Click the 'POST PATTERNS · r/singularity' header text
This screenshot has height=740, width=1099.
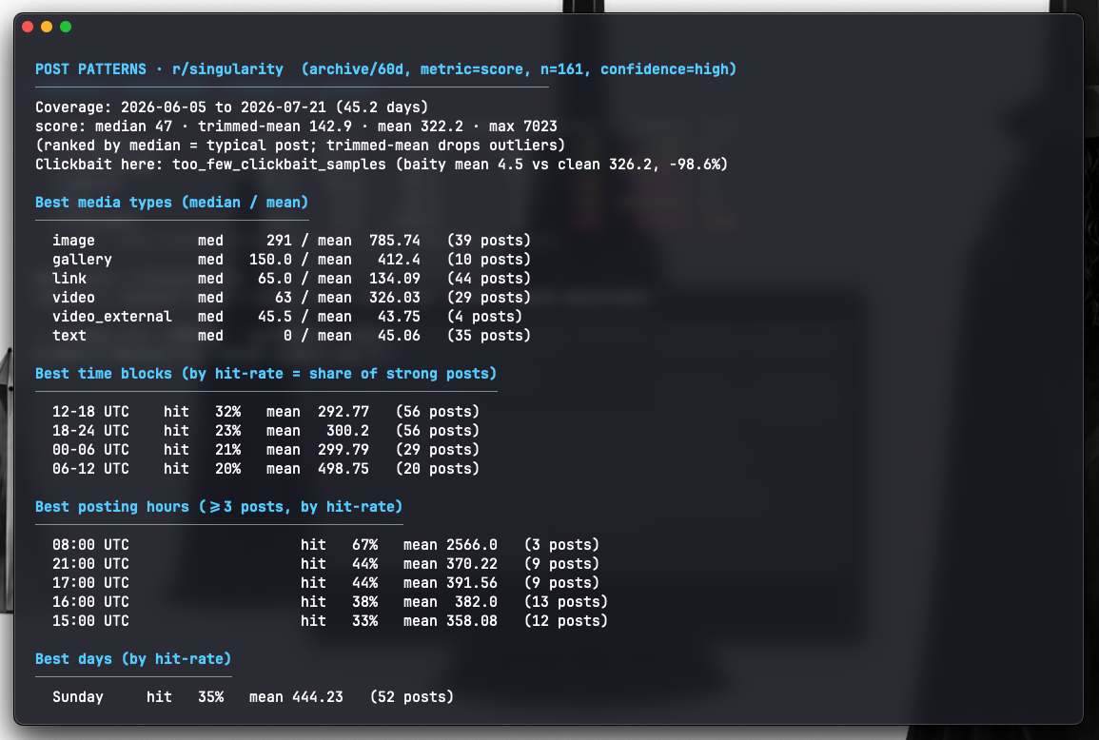tap(159, 69)
